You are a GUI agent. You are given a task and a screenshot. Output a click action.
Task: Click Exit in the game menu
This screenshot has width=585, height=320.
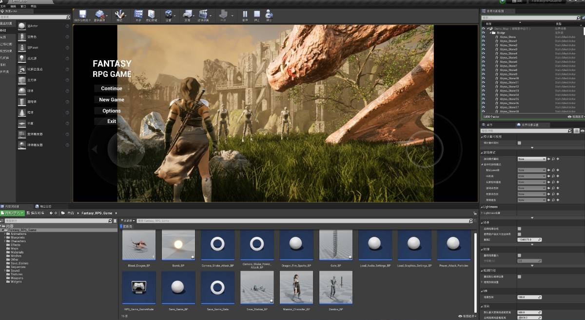click(x=112, y=121)
